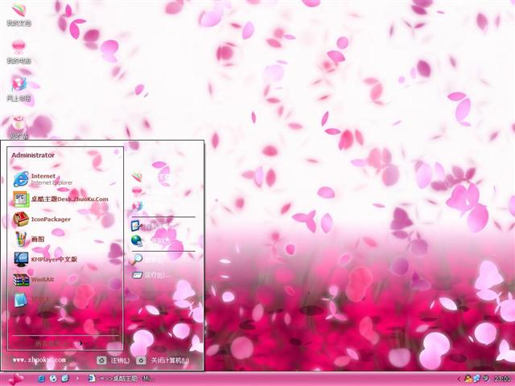This screenshot has height=386, width=515.
Task: Click the volume speaker tray icon
Action: (485, 379)
